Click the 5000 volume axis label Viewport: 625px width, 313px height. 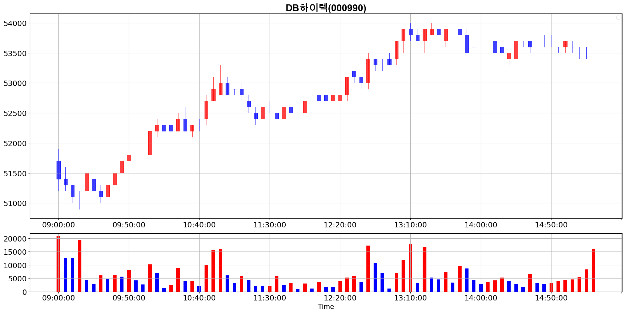click(17, 279)
